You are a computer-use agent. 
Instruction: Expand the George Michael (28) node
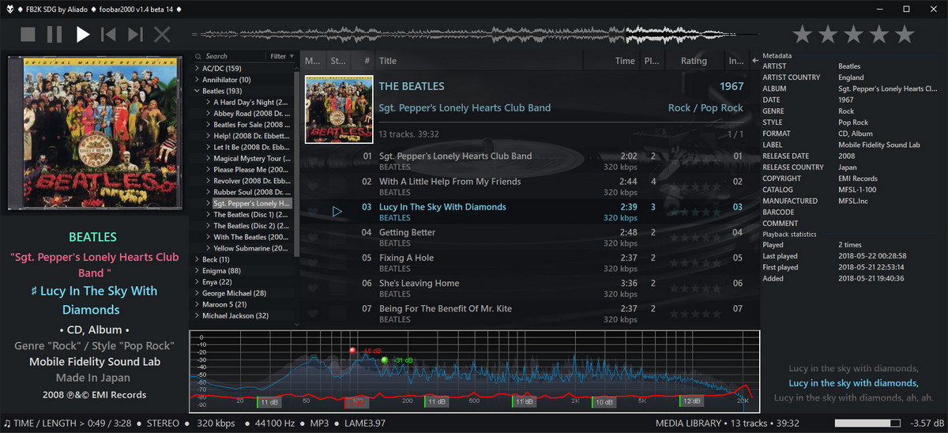click(197, 293)
